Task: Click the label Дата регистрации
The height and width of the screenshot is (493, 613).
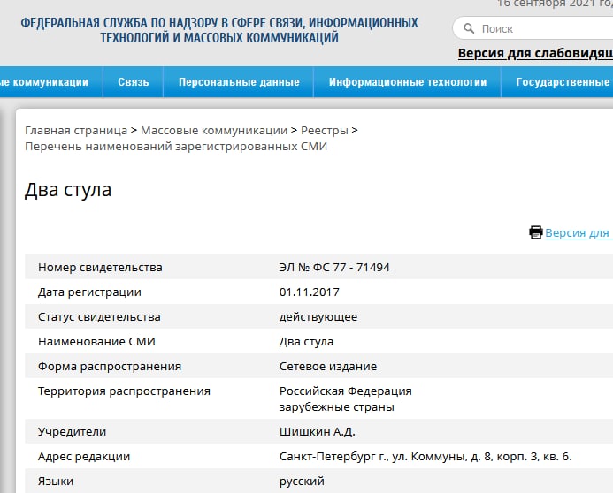Action: (89, 292)
